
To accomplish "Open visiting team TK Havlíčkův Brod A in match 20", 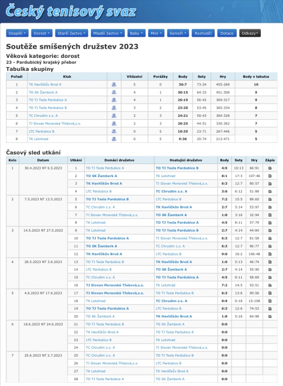I will click(x=174, y=317).
